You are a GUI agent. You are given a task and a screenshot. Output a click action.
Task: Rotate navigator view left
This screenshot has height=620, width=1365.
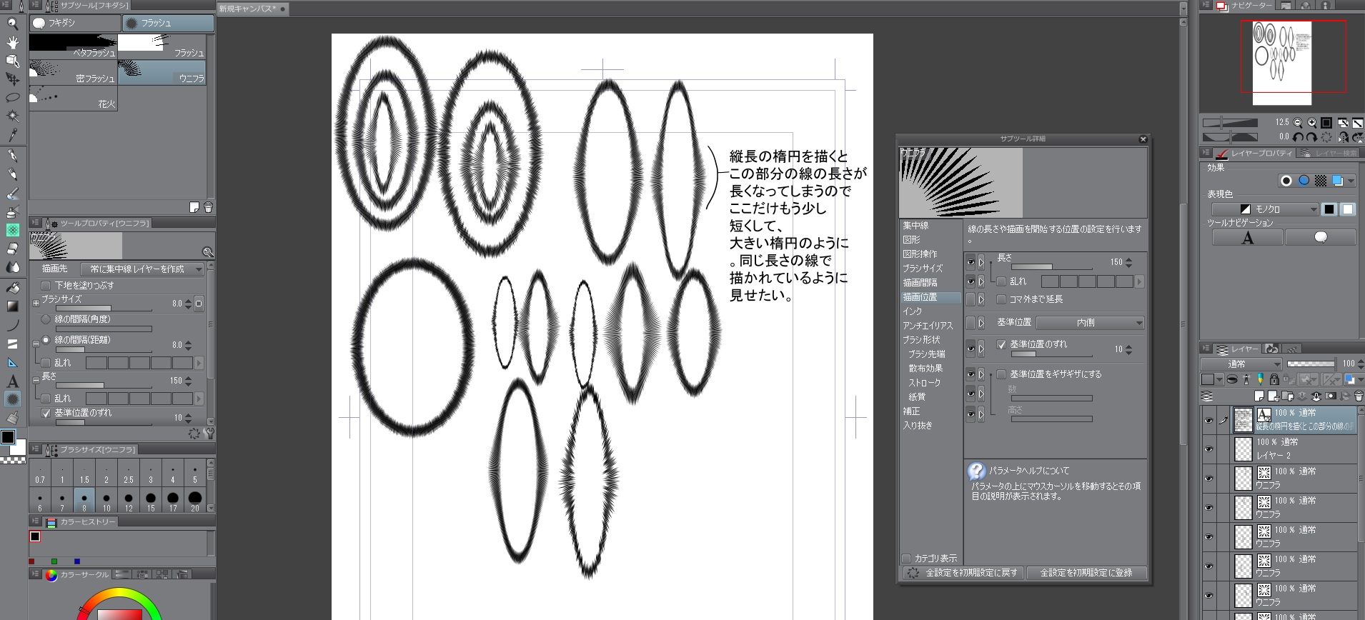[1298, 136]
